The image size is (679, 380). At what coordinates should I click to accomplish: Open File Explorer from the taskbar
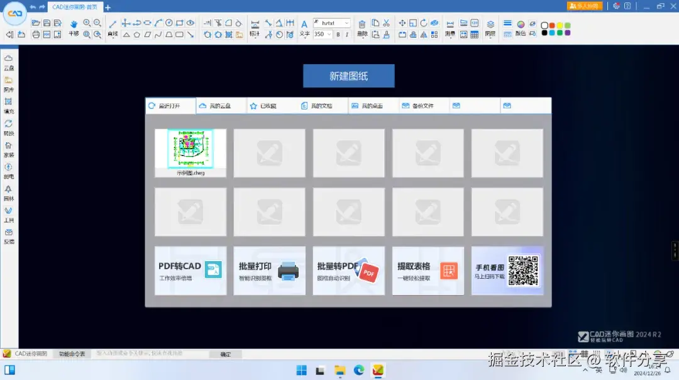(x=340, y=370)
